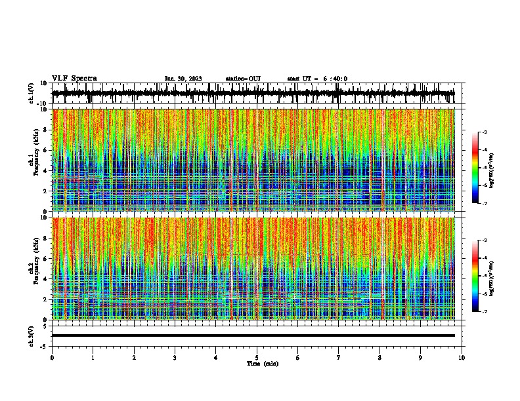Click the "3" minute tick label
Viewport: 520px width, 401px height.
175,358
